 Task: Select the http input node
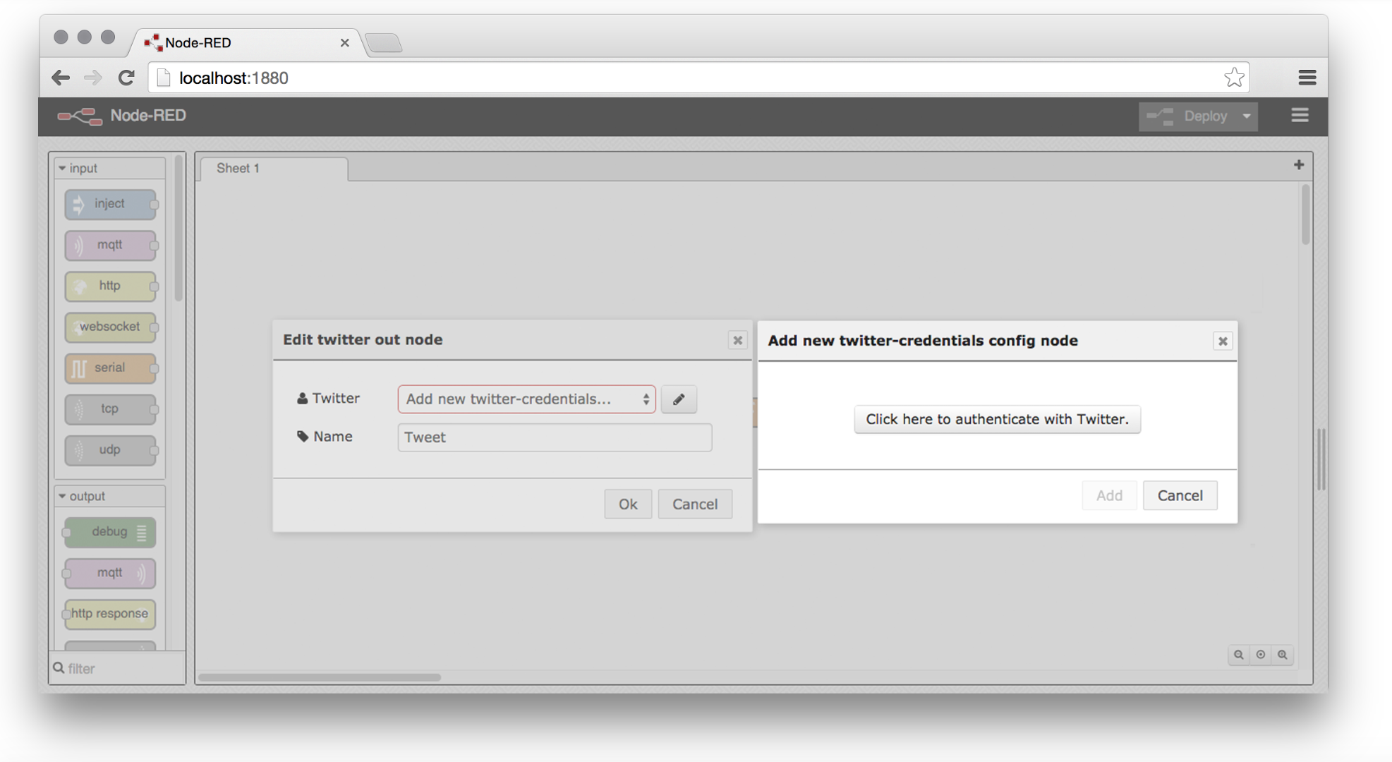(110, 286)
